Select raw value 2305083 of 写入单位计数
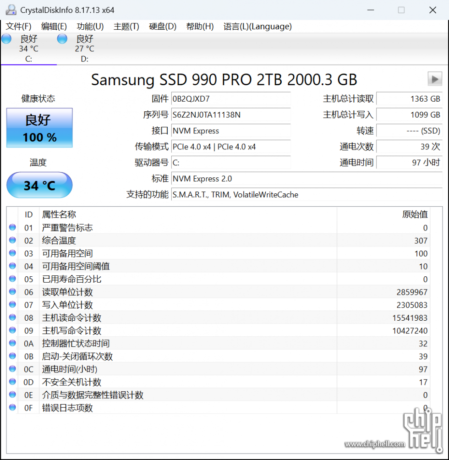Screen dimensions: 449x460 pyautogui.click(x=412, y=305)
